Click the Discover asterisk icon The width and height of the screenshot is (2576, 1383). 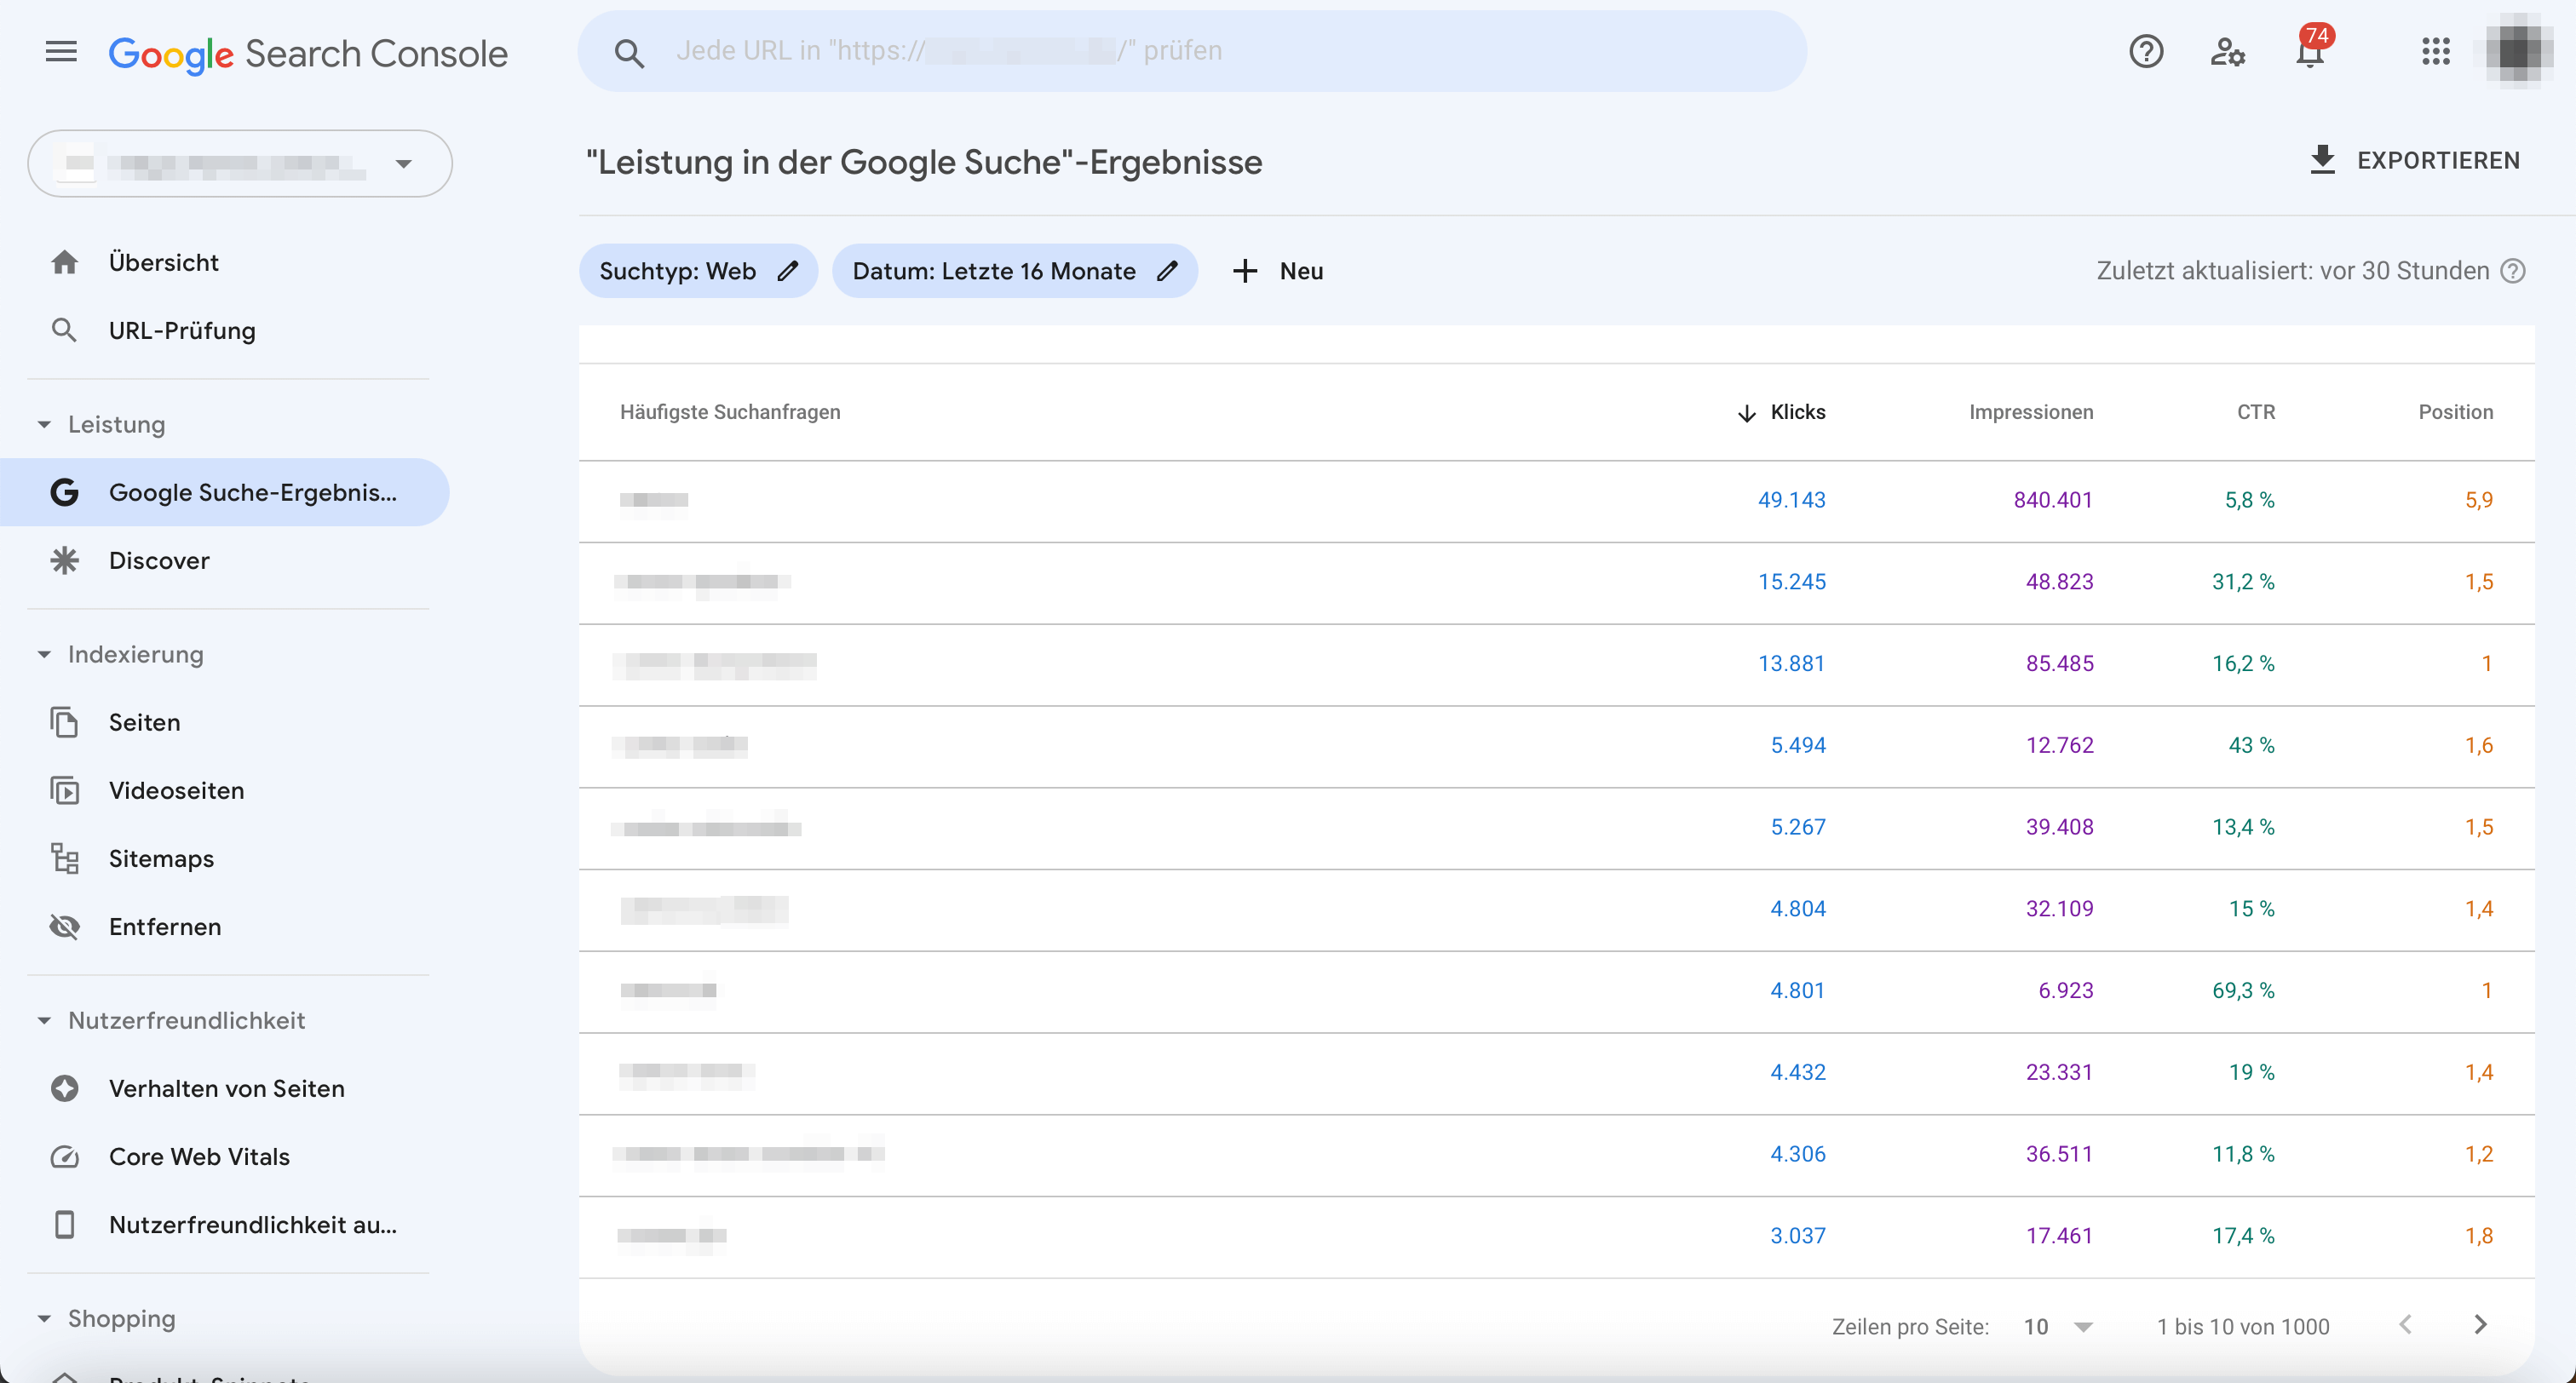65,560
